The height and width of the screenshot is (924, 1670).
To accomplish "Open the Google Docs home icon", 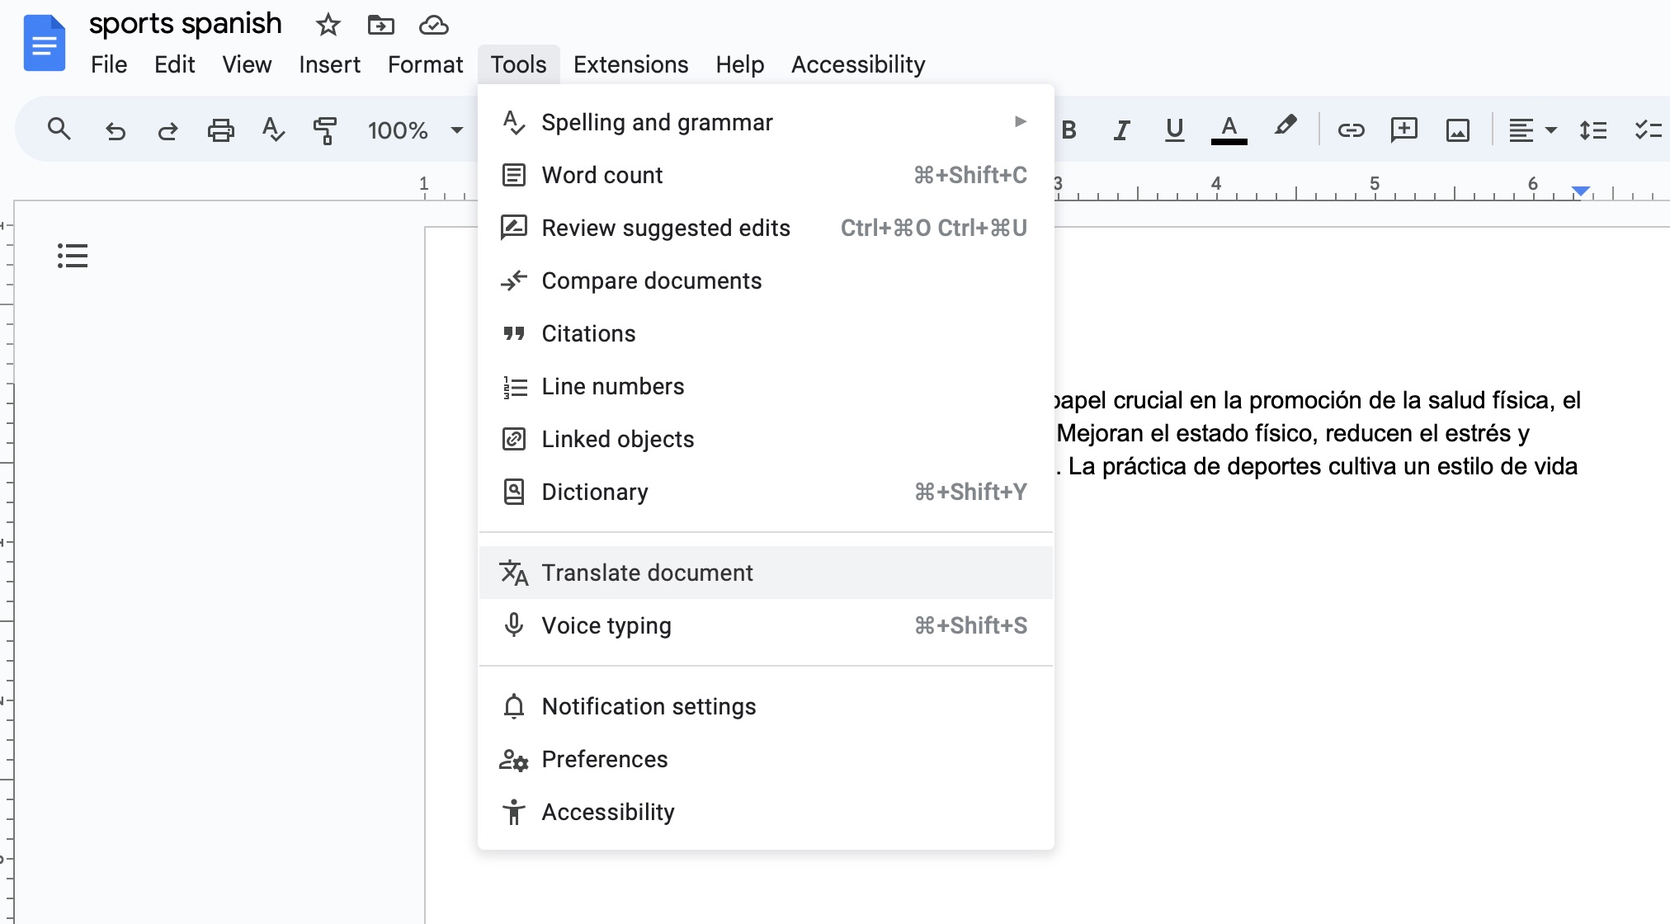I will tap(45, 44).
